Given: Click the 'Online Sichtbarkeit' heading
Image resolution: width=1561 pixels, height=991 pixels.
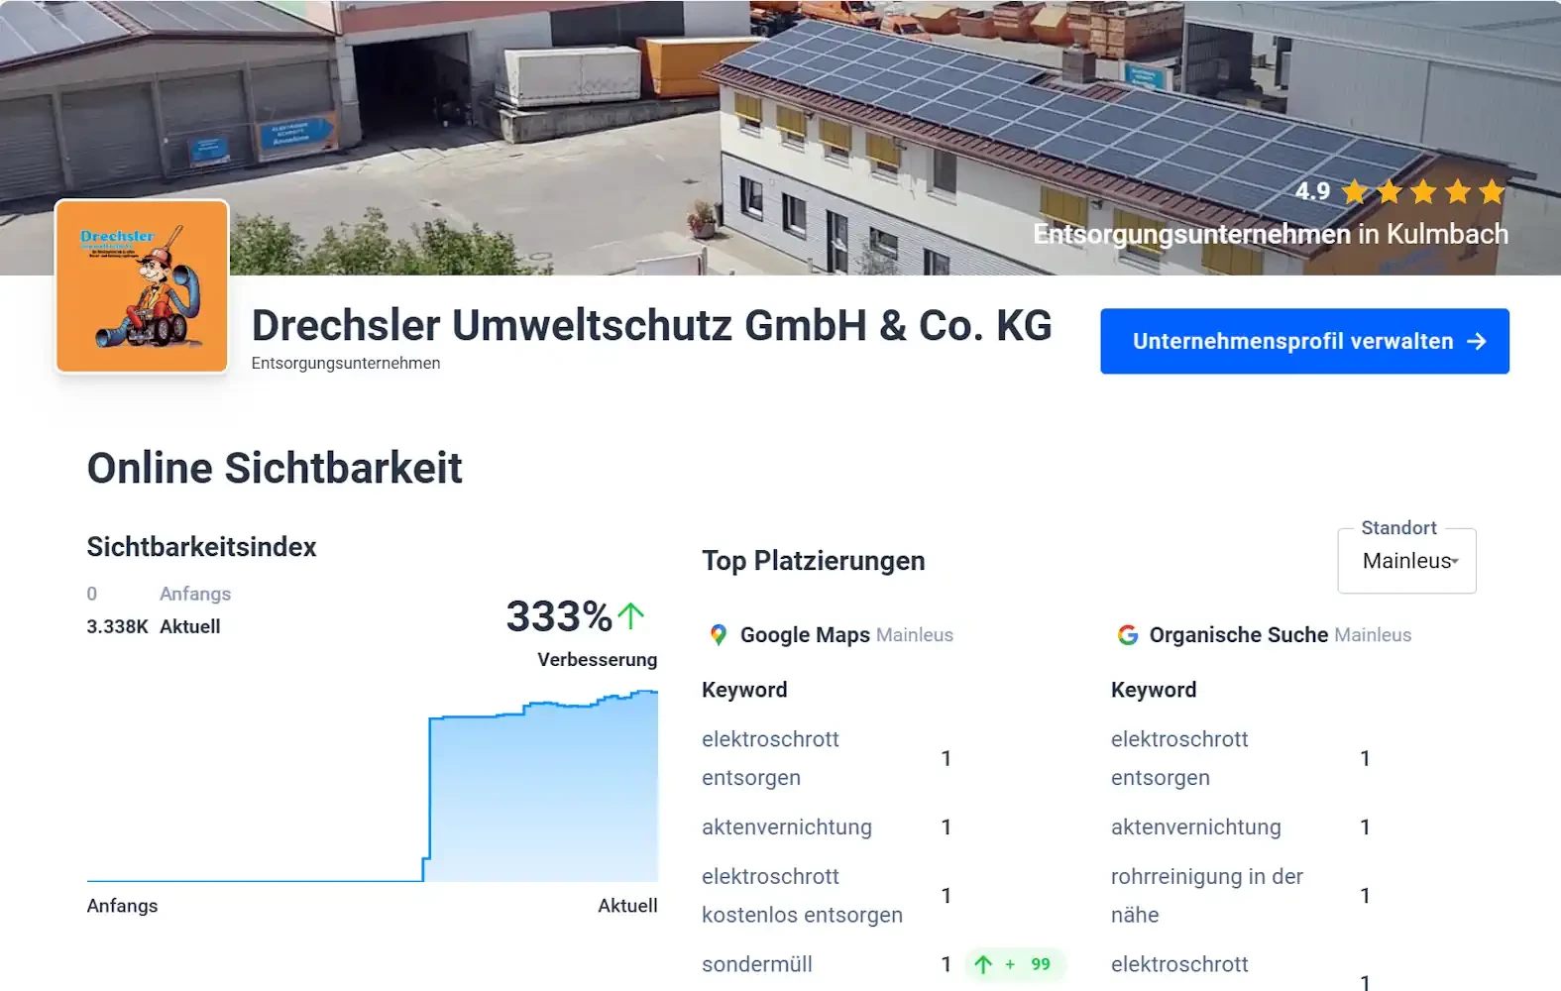Looking at the screenshot, I should click(275, 468).
